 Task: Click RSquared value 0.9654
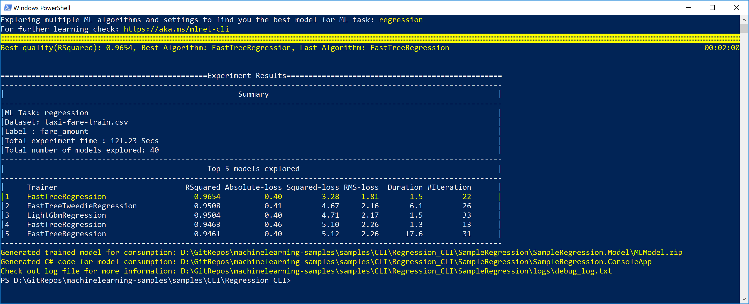(207, 196)
